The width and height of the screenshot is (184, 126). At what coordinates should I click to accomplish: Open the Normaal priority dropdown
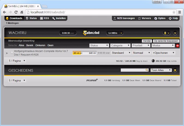tap(141, 53)
